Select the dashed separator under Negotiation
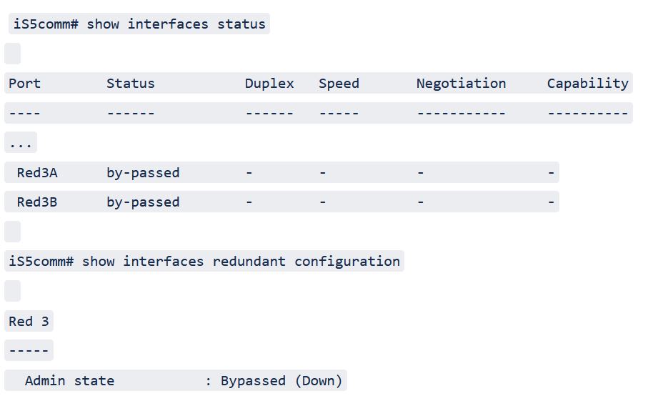The width and height of the screenshot is (653, 406). [x=461, y=113]
